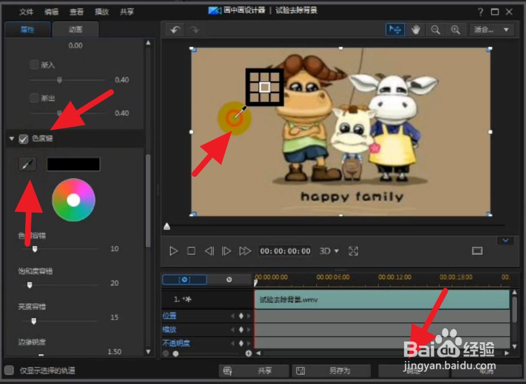Click the 共享 share button
Image resolution: width=526 pixels, height=384 pixels.
click(x=254, y=371)
